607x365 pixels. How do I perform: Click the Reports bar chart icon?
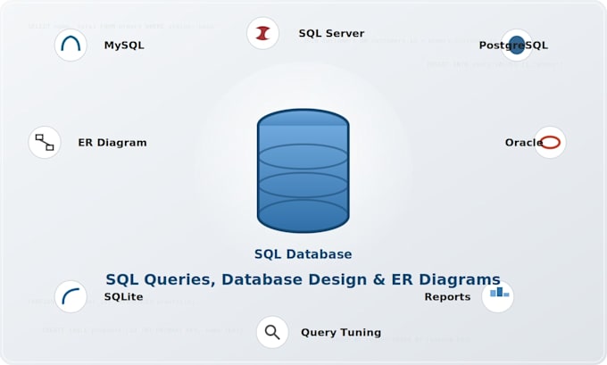(x=498, y=297)
